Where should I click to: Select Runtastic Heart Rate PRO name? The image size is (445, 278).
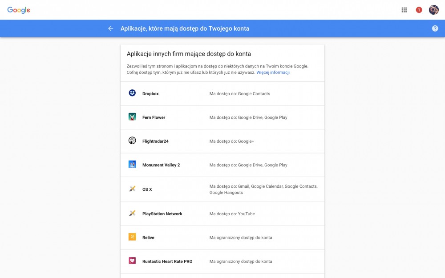167,262
